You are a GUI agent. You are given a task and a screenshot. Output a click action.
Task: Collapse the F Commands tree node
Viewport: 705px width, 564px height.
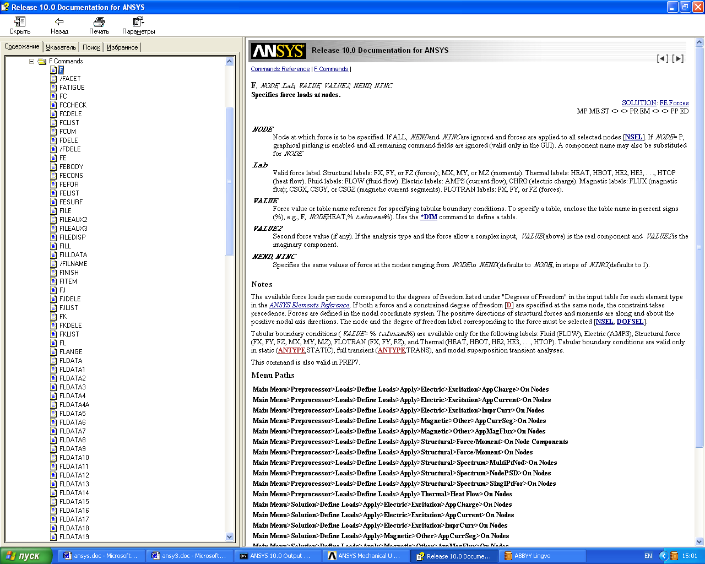pos(31,61)
